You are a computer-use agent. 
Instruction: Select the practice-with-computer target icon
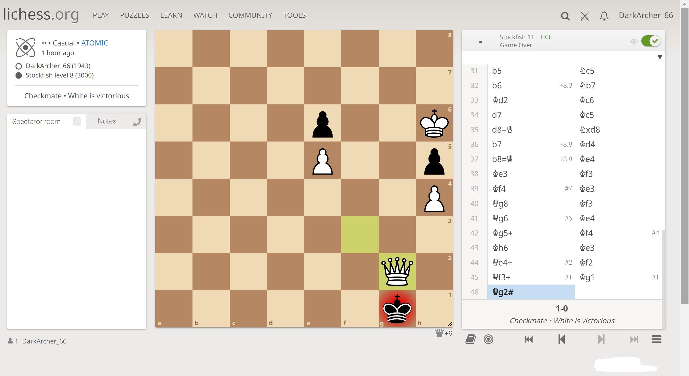[488, 339]
